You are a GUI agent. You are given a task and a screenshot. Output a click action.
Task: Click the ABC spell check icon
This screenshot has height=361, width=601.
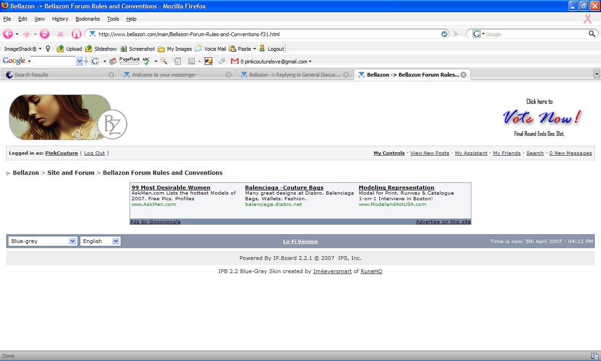(146, 61)
